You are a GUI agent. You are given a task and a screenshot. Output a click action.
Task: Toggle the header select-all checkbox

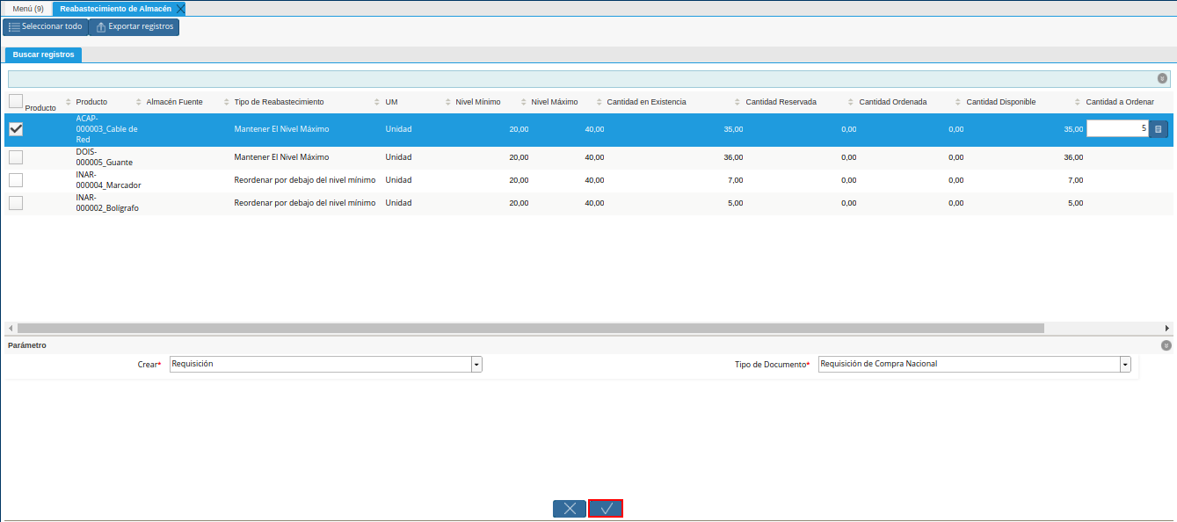pyautogui.click(x=16, y=101)
